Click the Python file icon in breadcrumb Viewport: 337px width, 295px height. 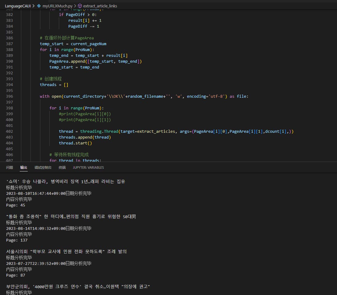[x=39, y=6]
